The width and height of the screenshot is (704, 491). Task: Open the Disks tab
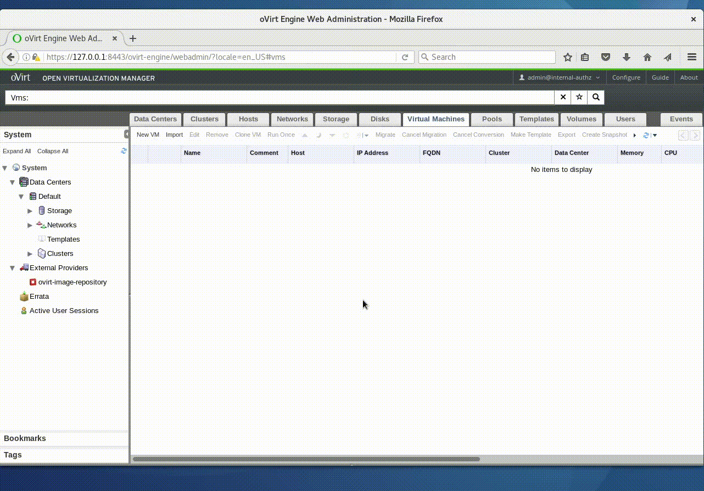tap(380, 119)
